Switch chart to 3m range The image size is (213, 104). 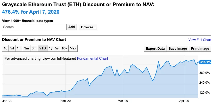point(27,48)
